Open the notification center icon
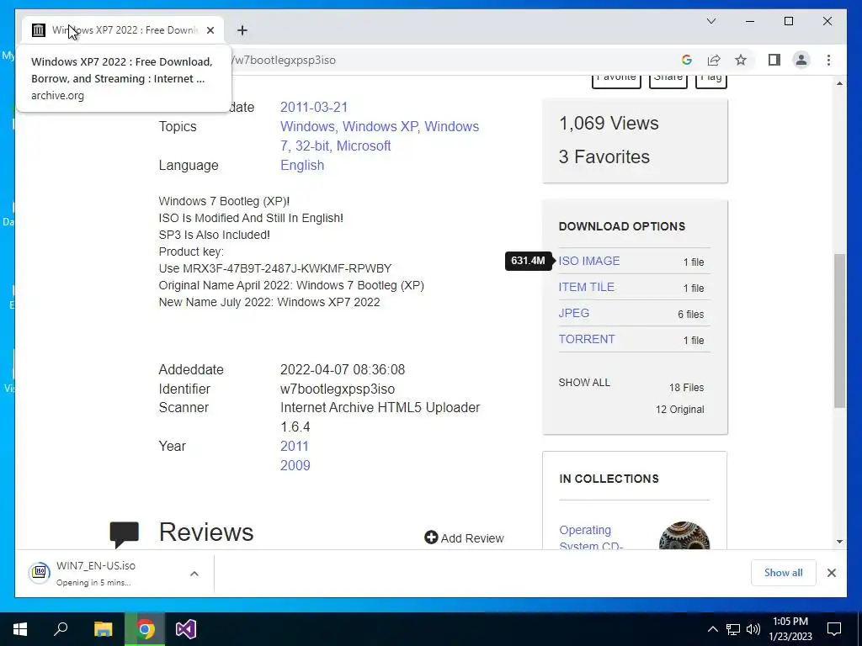 point(834,629)
